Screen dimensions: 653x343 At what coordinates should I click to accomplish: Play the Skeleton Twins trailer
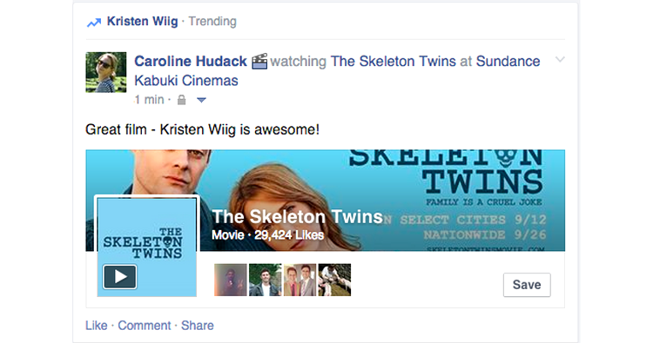[x=120, y=276]
